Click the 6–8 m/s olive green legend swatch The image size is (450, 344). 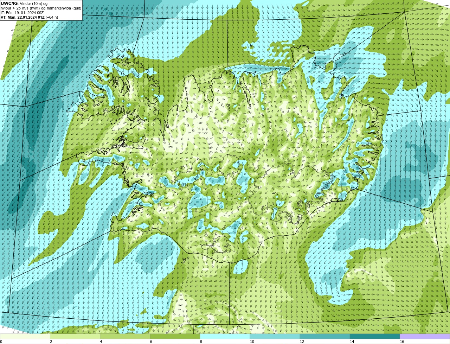pos(175,336)
